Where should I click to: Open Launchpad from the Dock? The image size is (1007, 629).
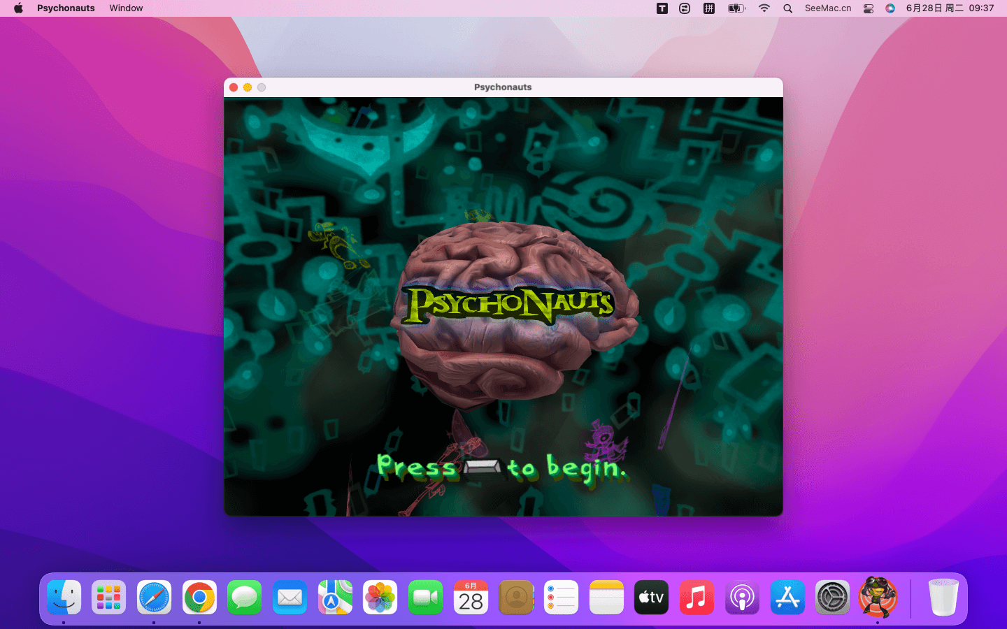pos(109,598)
